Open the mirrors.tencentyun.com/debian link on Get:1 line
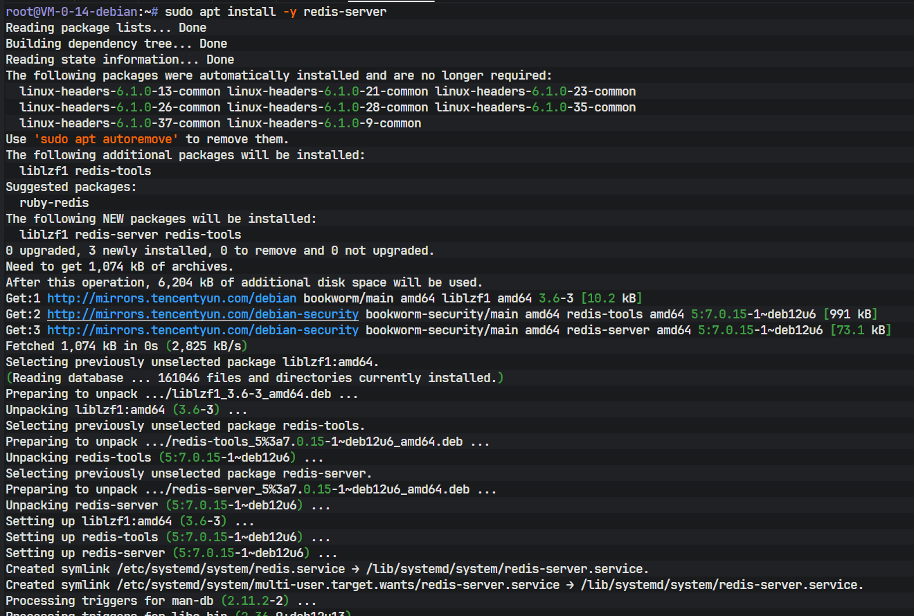Screen dimensions: 914x616 click(172, 298)
